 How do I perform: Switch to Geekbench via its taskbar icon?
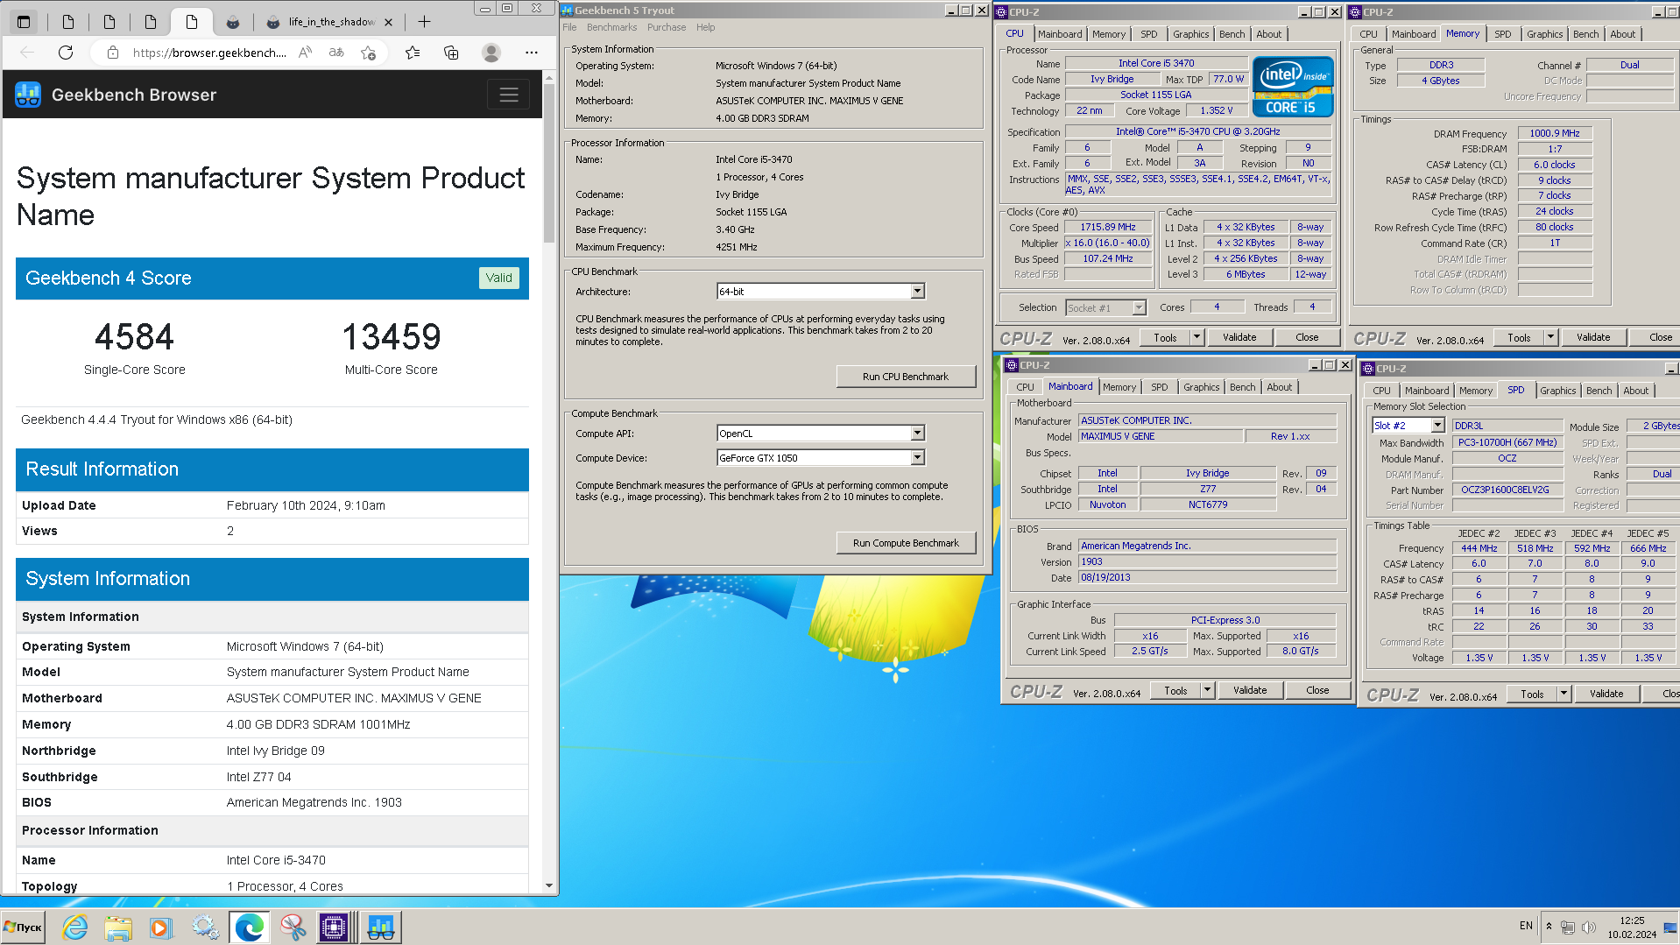coord(380,927)
